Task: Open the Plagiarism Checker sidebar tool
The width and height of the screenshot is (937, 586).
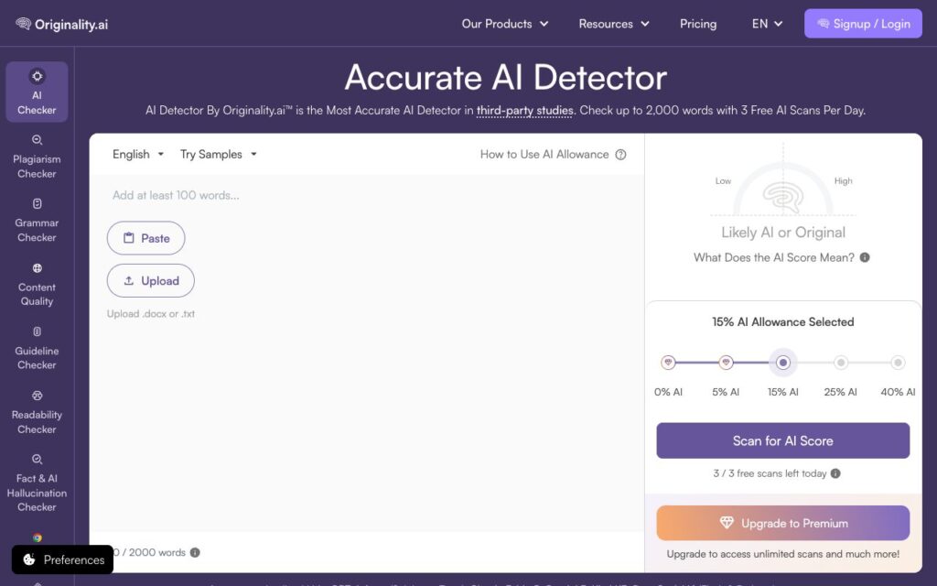Action: click(x=37, y=157)
